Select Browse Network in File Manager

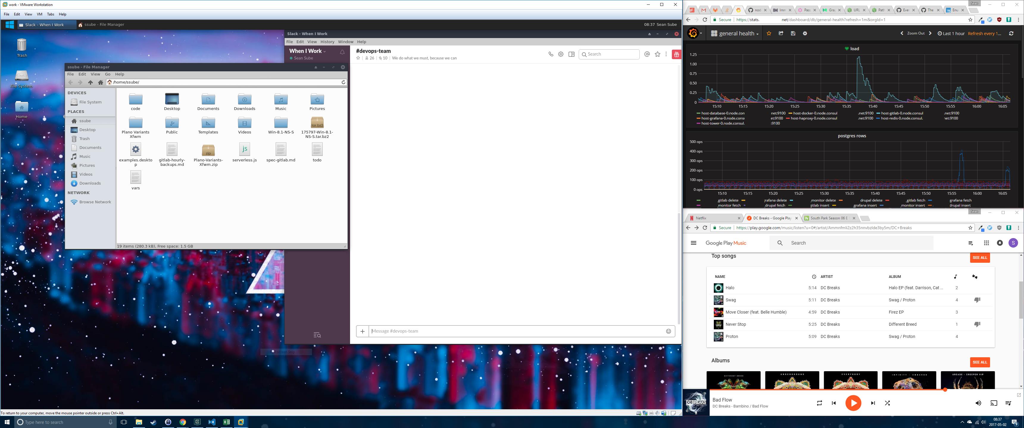coord(95,202)
